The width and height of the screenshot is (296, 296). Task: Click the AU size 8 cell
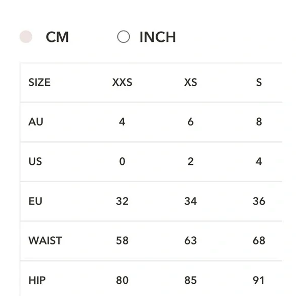259,122
